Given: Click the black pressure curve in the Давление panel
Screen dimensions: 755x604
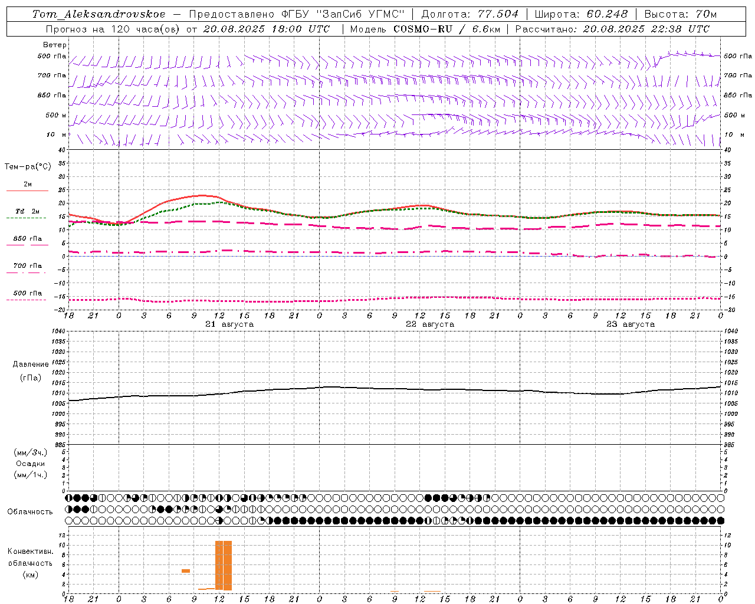Looking at the screenshot, I should (x=395, y=389).
